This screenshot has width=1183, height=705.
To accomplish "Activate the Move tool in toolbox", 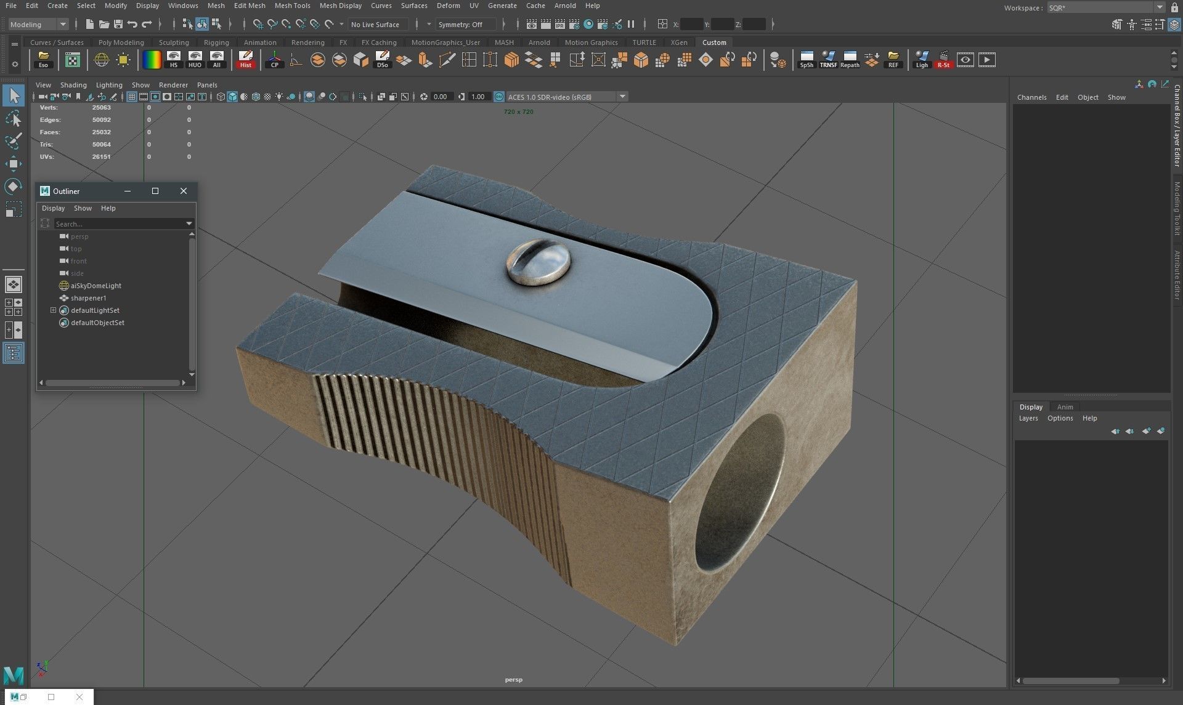I will [x=14, y=164].
